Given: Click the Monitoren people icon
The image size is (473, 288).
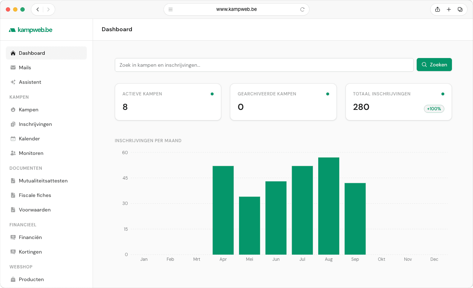Looking at the screenshot, I should [x=13, y=153].
